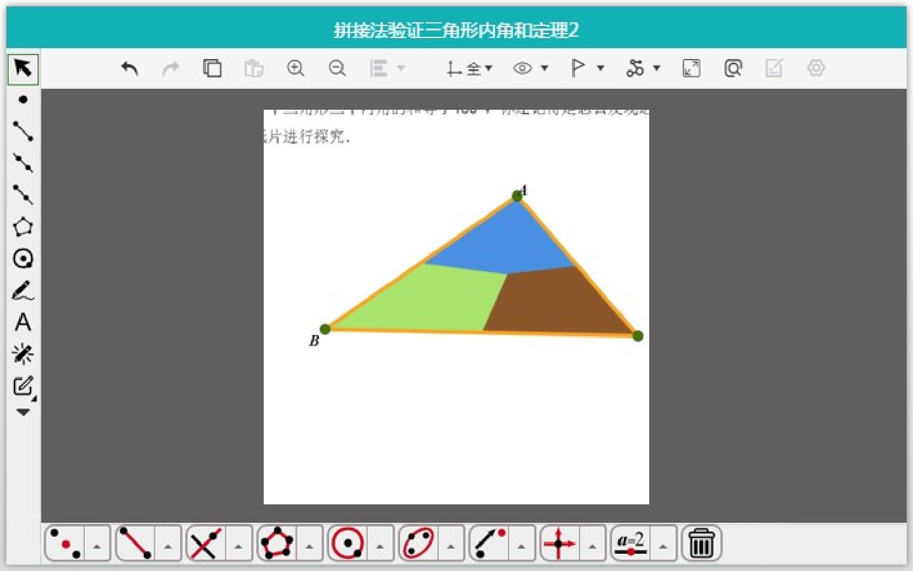Toggle the fullscreen expand icon
913x571 pixels.
[x=691, y=68]
